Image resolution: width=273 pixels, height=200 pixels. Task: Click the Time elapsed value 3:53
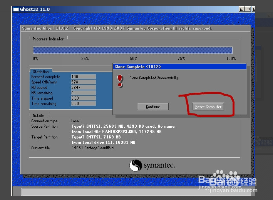[84, 98]
